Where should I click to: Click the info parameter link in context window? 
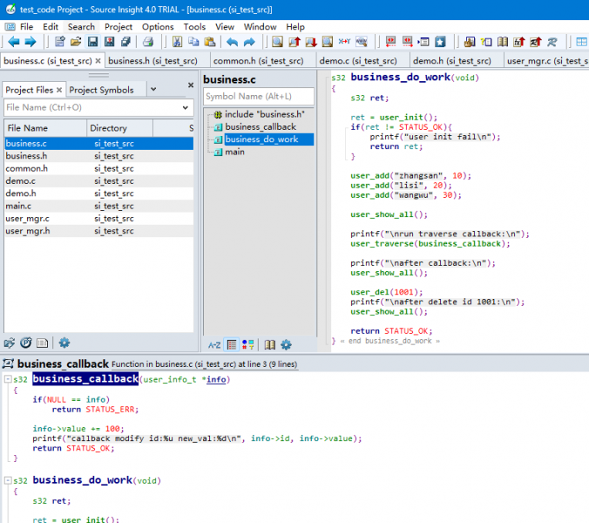tap(216, 379)
